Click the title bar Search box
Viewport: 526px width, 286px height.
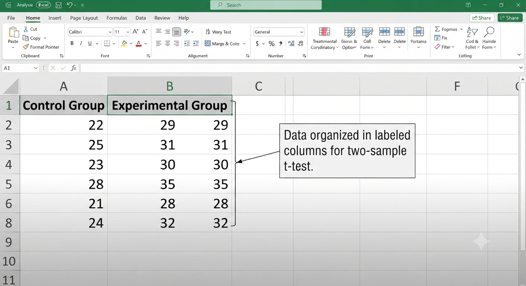(266, 5)
